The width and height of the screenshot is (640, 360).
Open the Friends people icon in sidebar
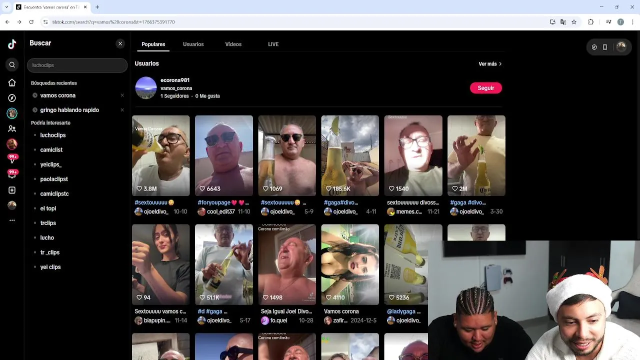tap(12, 128)
